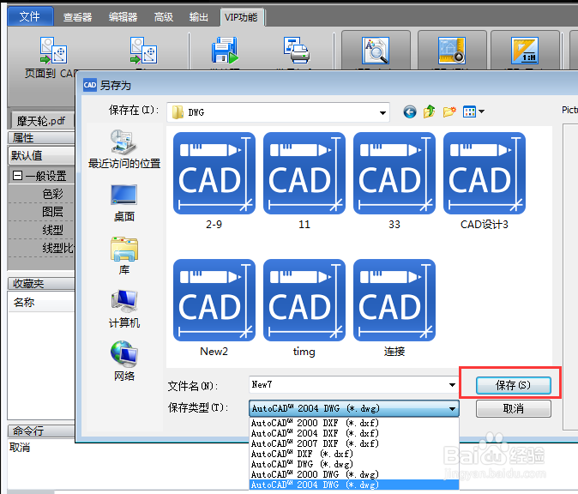This screenshot has height=494, width=578.
Task: Click the 默认值 properties field
Action: [x=41, y=155]
